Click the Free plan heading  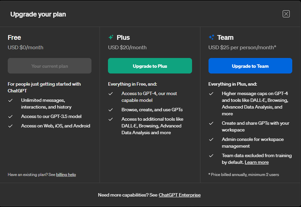14,37
